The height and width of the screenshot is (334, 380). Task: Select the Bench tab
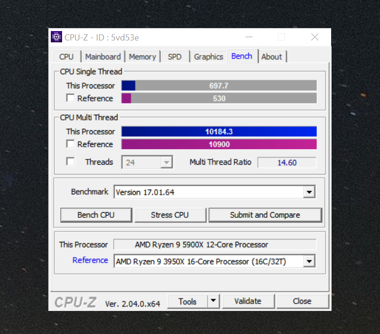click(242, 56)
